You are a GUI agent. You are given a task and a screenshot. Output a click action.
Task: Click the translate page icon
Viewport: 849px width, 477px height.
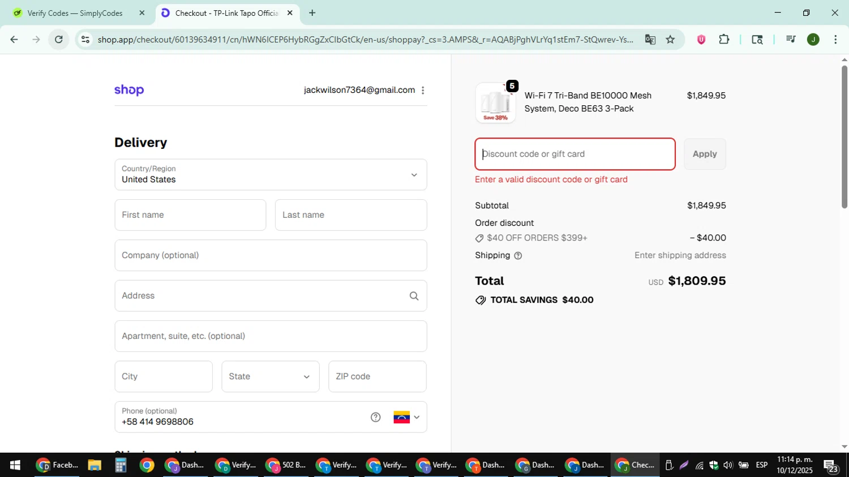(x=650, y=40)
